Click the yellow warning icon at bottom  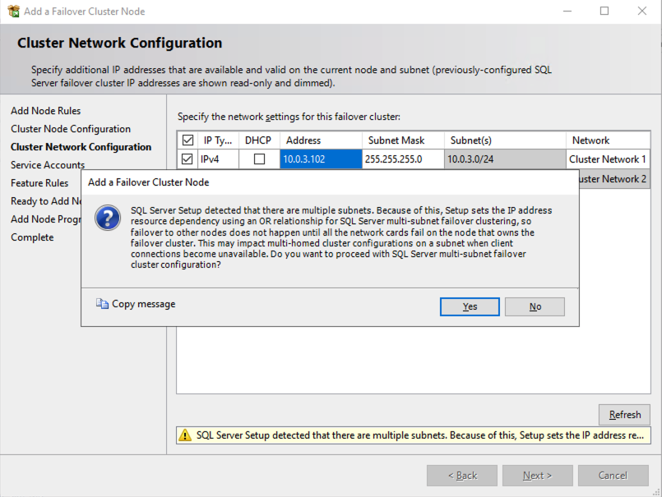pos(186,435)
